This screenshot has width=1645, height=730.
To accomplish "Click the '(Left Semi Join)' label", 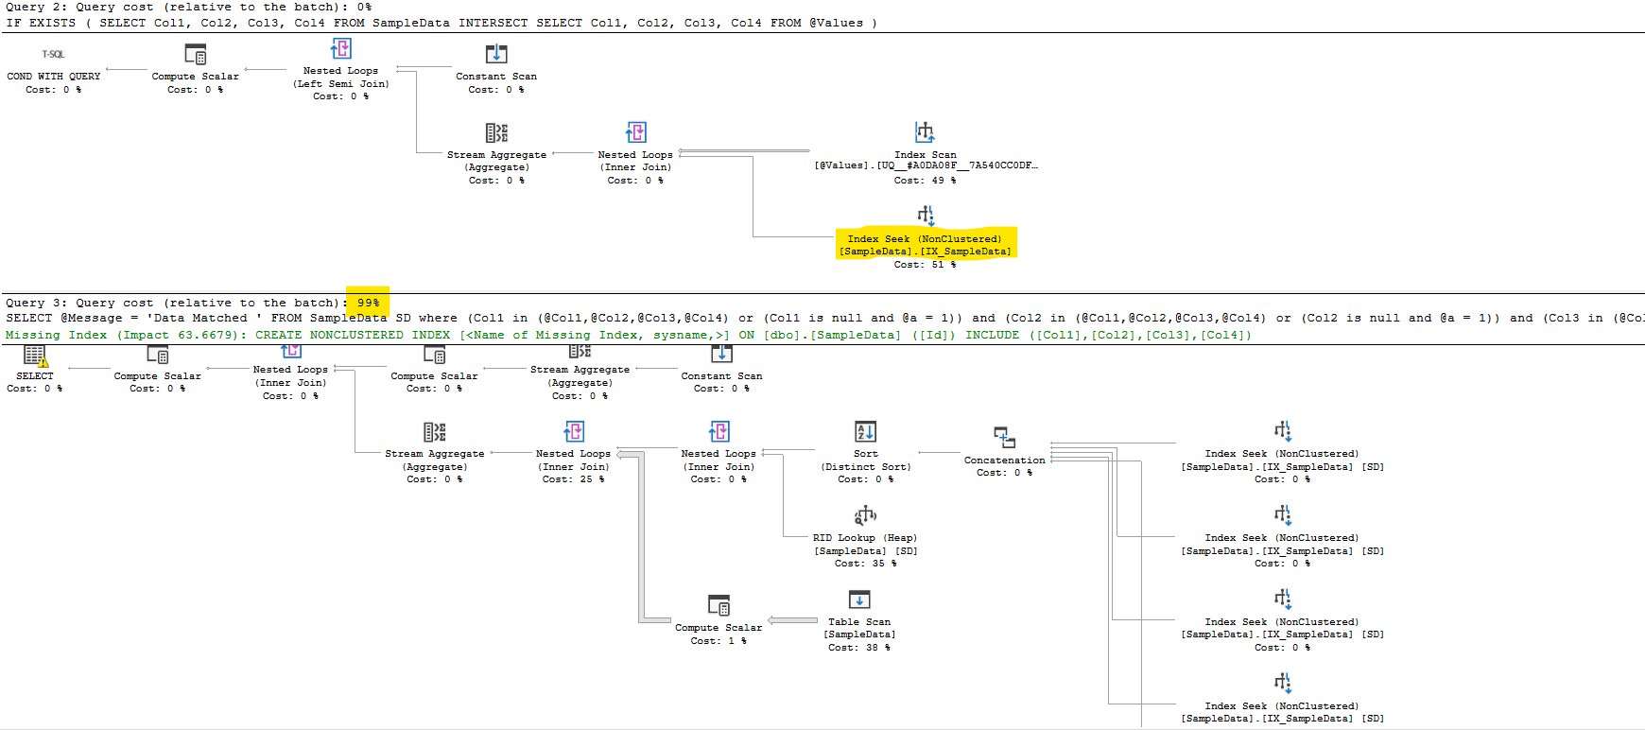I will (x=341, y=83).
